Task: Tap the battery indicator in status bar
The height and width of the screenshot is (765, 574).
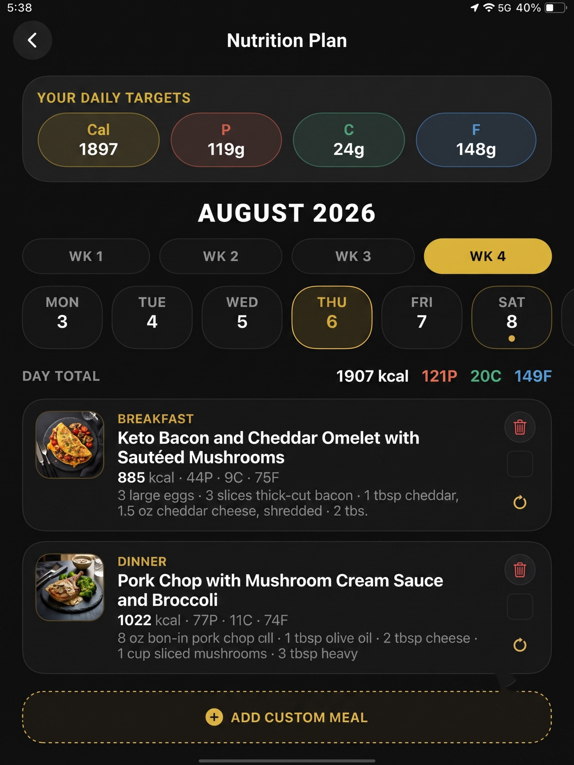Action: pyautogui.click(x=556, y=8)
